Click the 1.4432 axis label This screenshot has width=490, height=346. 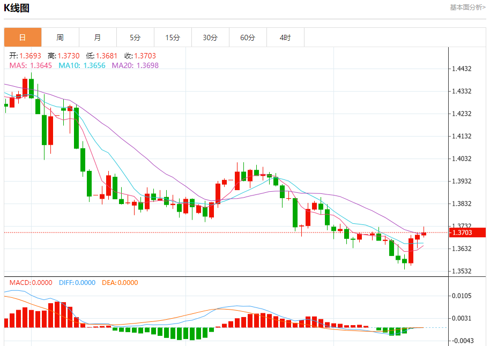click(x=462, y=69)
